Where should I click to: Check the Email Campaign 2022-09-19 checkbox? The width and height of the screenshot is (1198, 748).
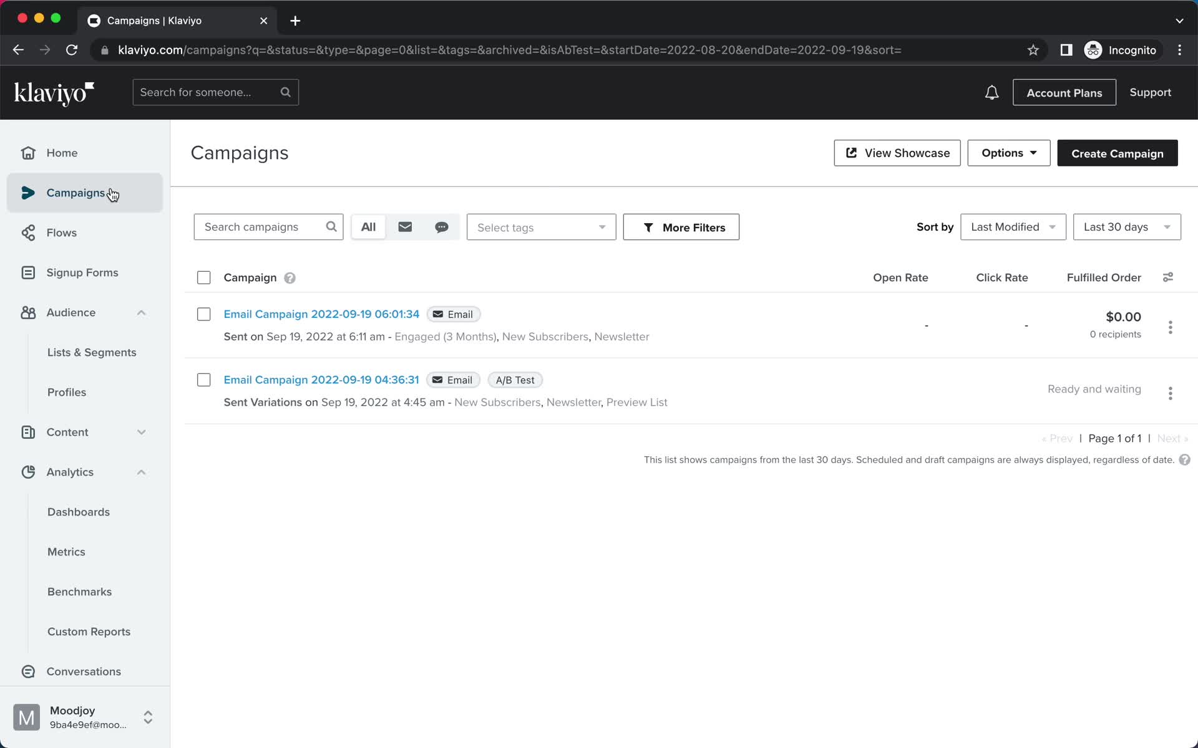point(203,315)
